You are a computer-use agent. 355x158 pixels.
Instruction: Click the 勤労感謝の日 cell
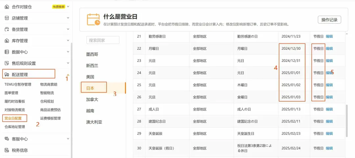(248, 36)
